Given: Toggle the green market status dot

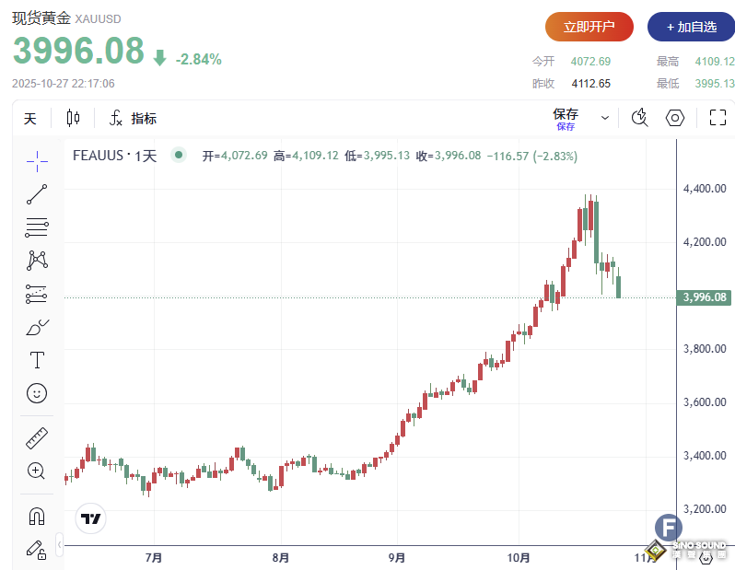Looking at the screenshot, I should coord(179,156).
